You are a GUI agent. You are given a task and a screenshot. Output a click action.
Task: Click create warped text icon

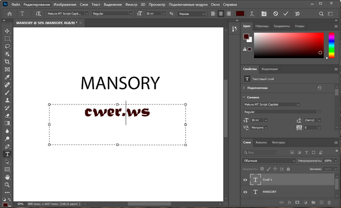[x=252, y=14]
